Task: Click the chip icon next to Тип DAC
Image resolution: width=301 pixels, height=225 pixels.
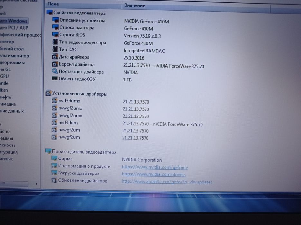Action: point(55,49)
